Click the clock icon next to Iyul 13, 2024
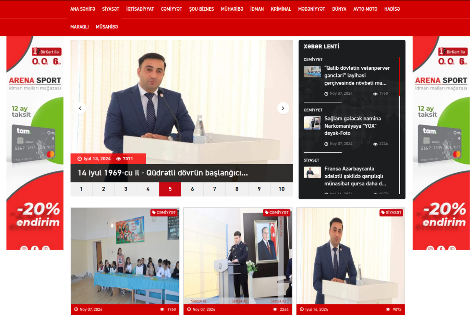This screenshot has height=315, width=470. (80, 159)
